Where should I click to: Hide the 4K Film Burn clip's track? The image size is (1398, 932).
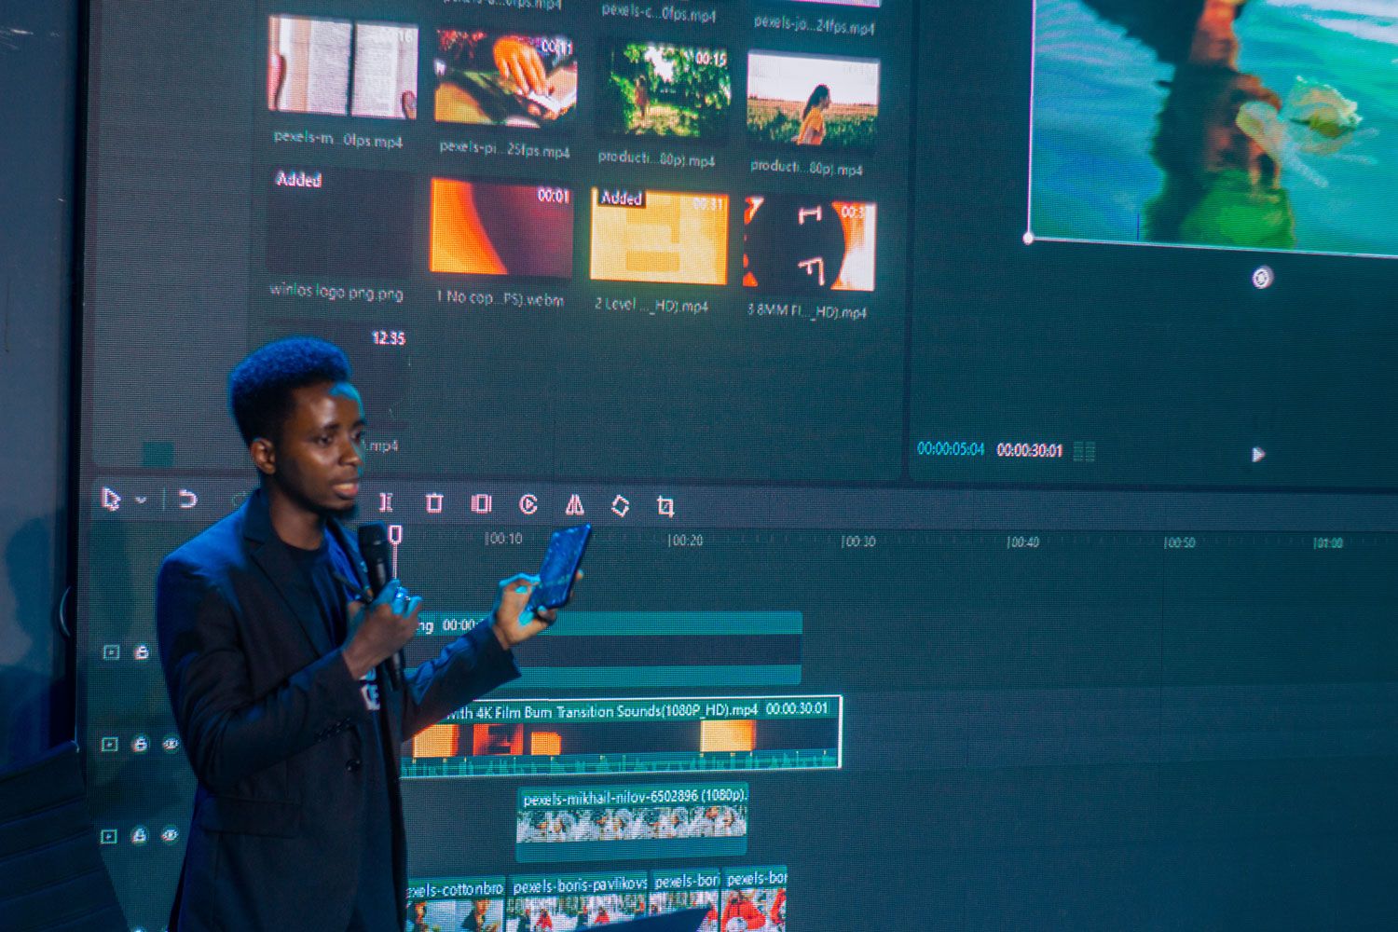coord(171,744)
